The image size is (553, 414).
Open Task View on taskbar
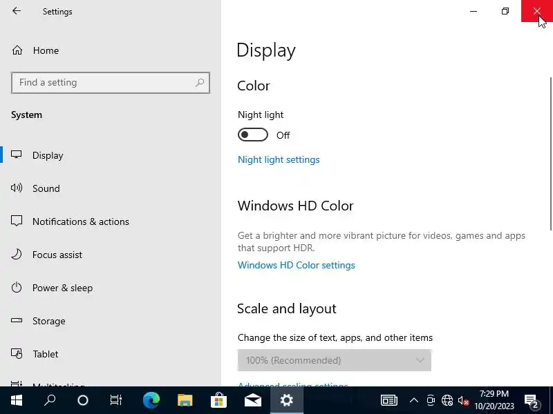(x=116, y=400)
